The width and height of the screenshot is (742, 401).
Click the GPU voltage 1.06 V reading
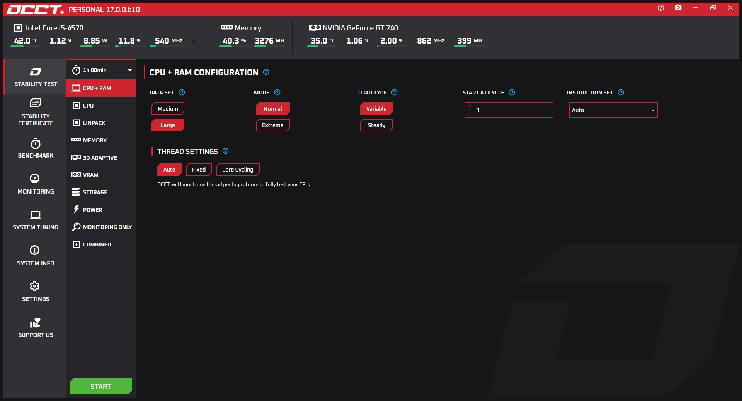[357, 40]
